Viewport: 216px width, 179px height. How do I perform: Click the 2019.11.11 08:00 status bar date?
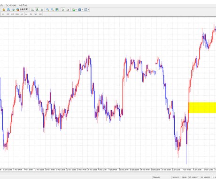click(179, 178)
